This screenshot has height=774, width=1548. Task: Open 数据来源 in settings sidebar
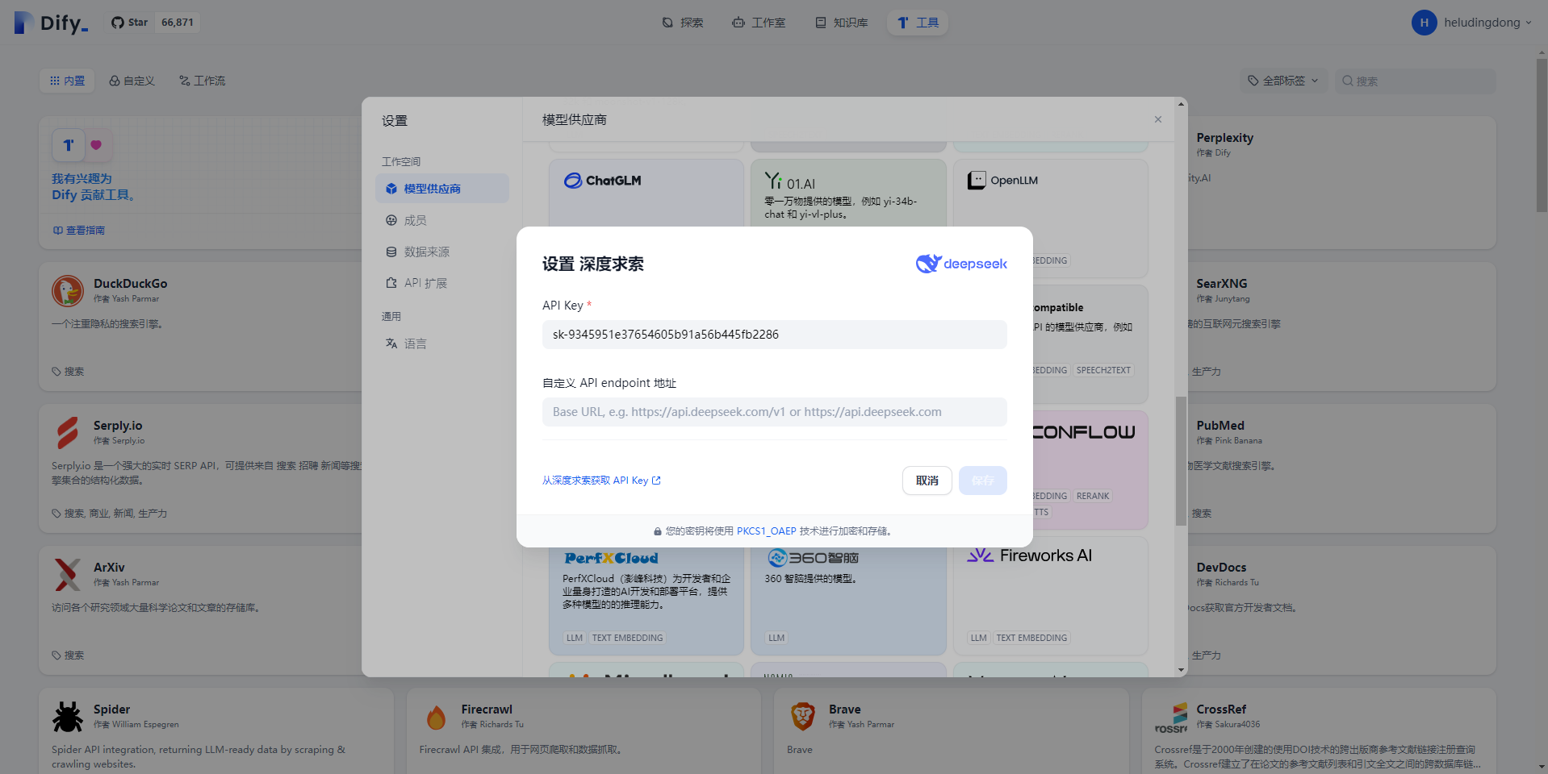point(442,252)
